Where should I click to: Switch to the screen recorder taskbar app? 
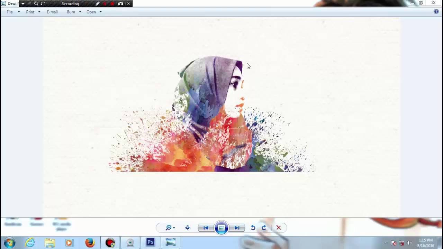tap(110, 243)
